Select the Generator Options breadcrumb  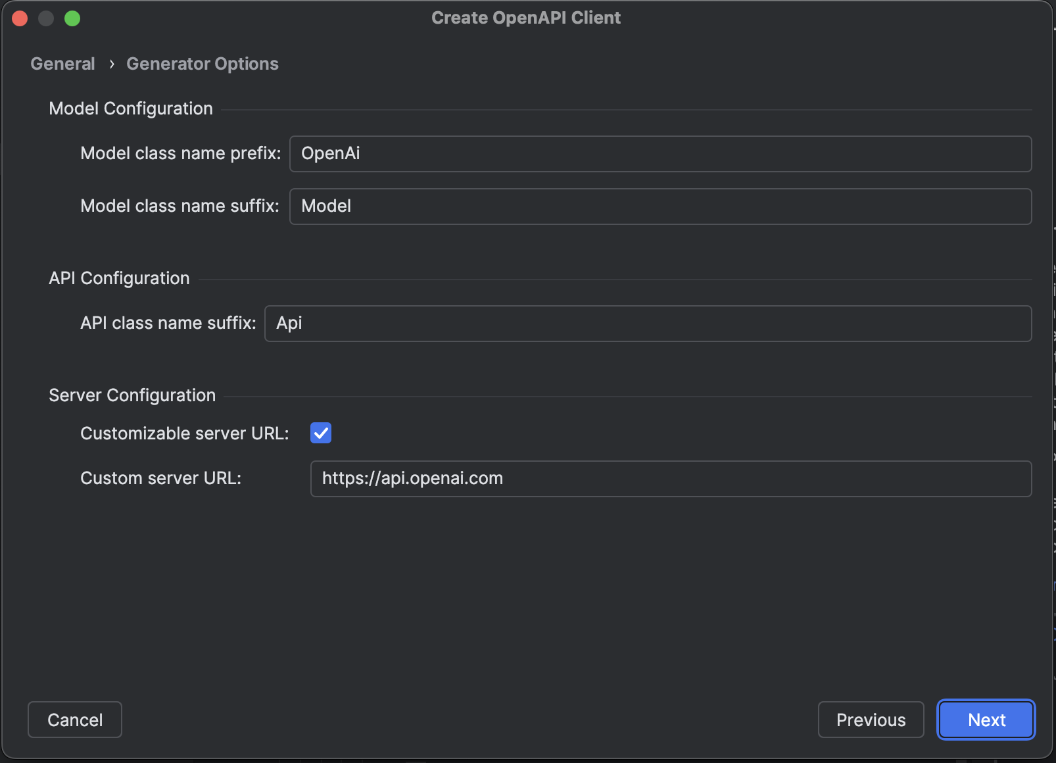tap(203, 64)
